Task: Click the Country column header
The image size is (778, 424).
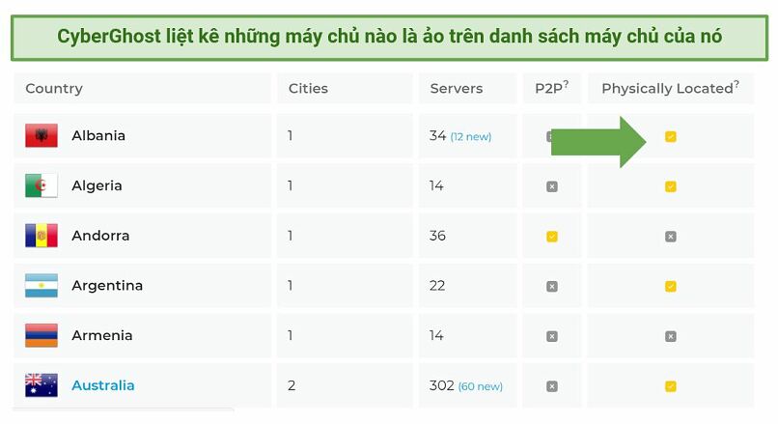Action: click(x=54, y=89)
